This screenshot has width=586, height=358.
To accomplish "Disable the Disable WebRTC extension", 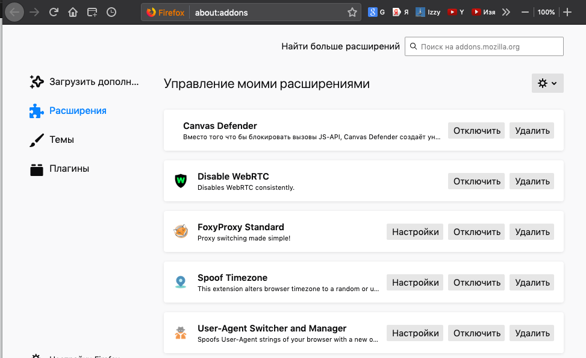I will [x=476, y=181].
